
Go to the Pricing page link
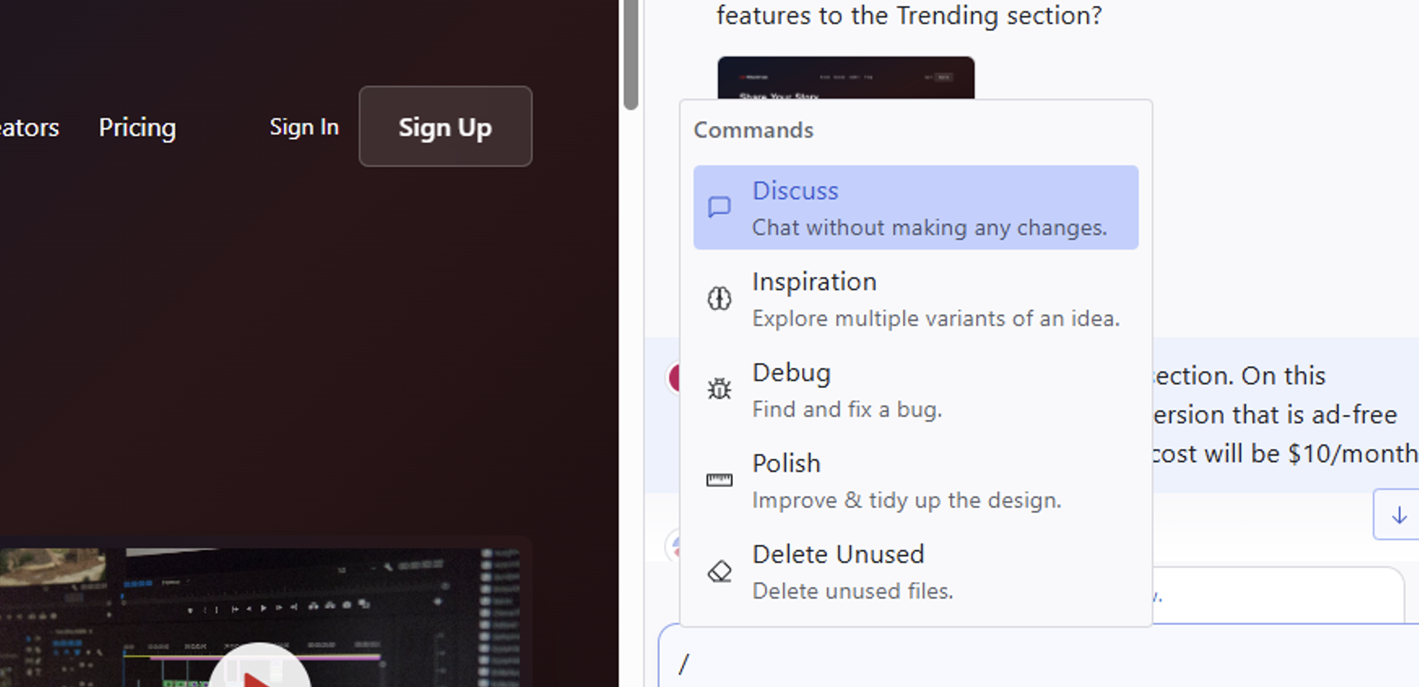tap(137, 127)
